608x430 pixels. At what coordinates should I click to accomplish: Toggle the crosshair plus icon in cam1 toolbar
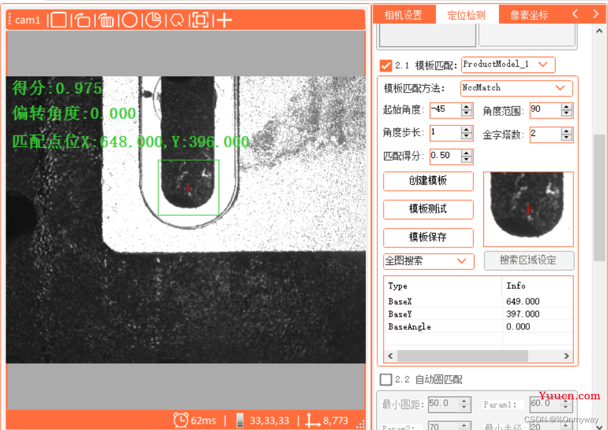tap(224, 20)
